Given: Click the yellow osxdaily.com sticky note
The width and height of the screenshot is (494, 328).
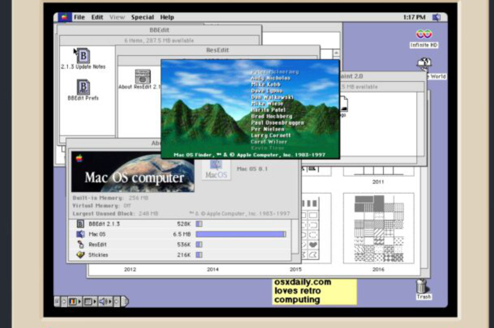Looking at the screenshot, I should (315, 291).
